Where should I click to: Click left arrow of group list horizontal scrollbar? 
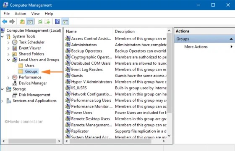pos(67,141)
